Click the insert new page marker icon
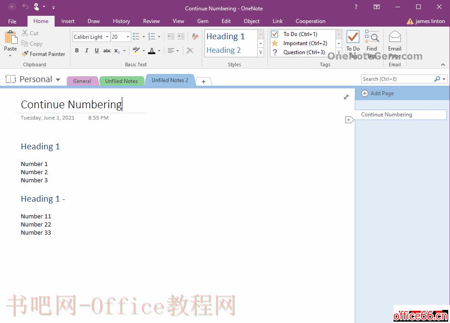The width and height of the screenshot is (450, 323). (x=349, y=120)
